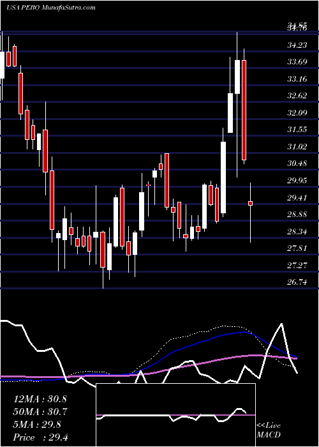Click the 34.23 price axis label
Image resolution: width=319 pixels, height=447 pixels.
pos(297,45)
